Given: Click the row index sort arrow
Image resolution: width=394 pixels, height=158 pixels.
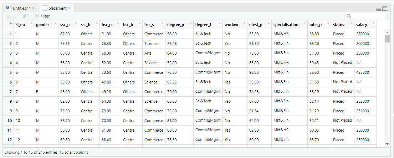Looking at the screenshot, I should [10, 23].
